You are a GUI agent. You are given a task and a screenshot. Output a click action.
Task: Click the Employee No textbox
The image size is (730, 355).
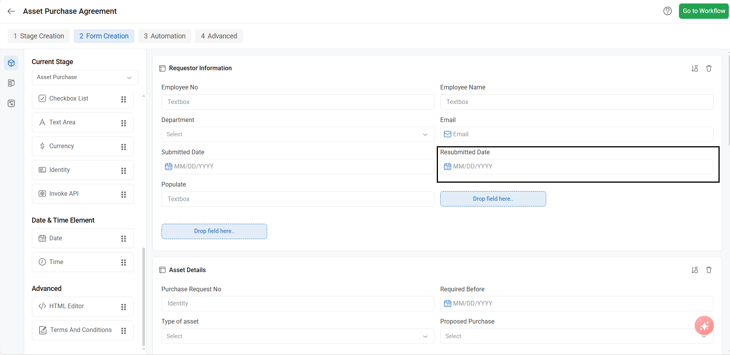tap(297, 102)
